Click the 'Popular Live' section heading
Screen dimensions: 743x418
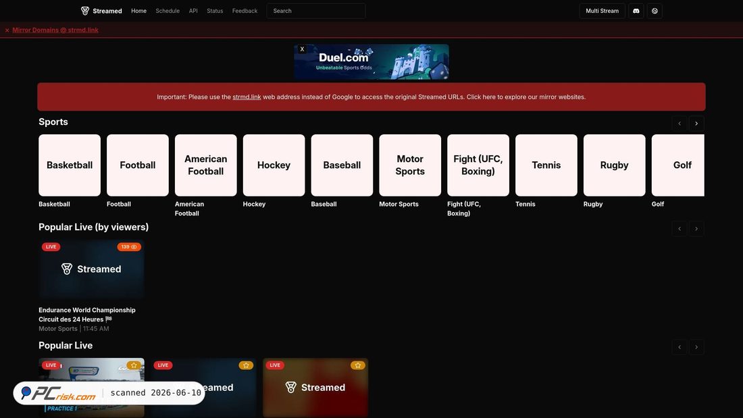66,346
